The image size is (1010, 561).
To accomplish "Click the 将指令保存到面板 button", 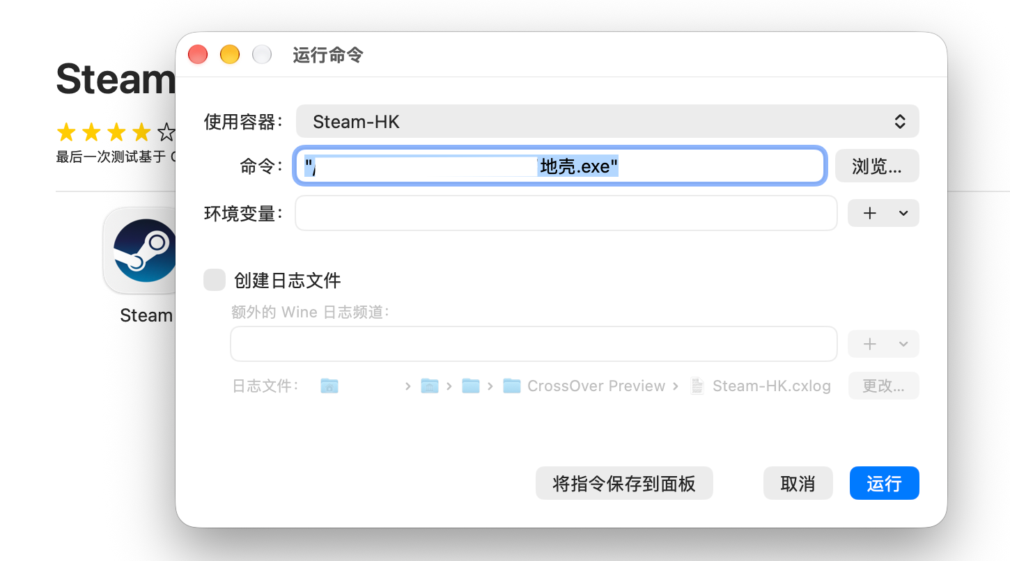I will pos(624,483).
